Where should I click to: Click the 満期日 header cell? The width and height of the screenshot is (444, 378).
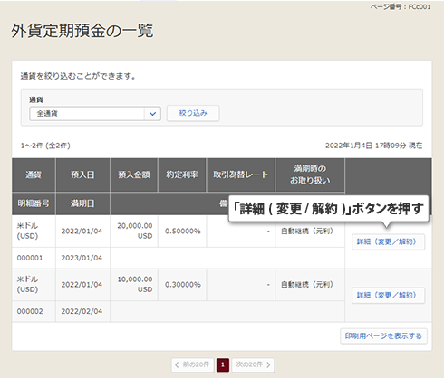[82, 203]
